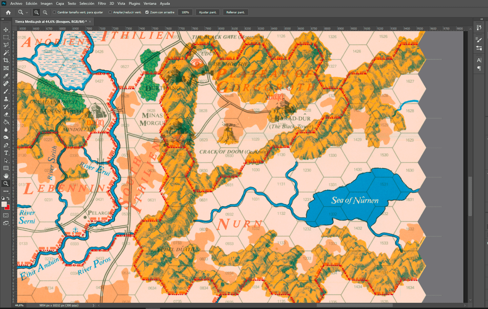Select the Spot Healing Brush tool
The height and width of the screenshot is (309, 488).
click(x=6, y=84)
